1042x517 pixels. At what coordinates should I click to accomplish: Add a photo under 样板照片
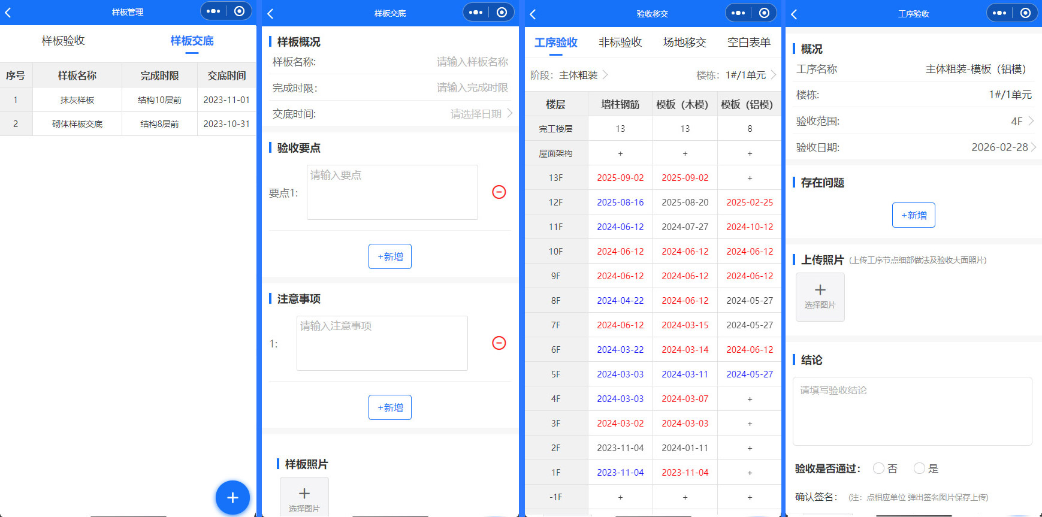pyautogui.click(x=304, y=497)
